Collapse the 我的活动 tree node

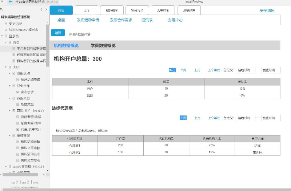pos(10,73)
